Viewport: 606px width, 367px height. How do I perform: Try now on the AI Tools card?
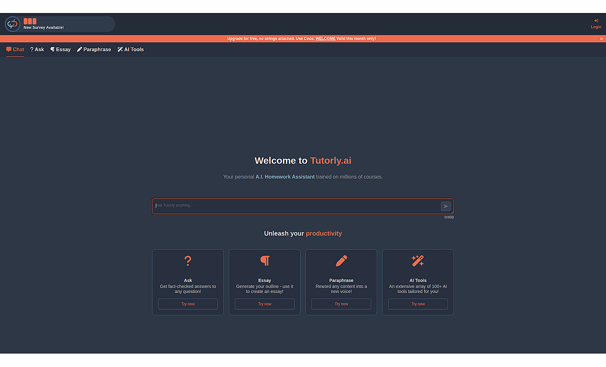pos(418,304)
